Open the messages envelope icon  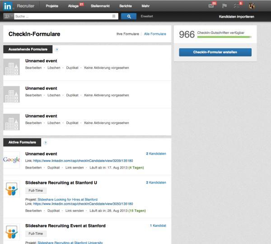(x=211, y=6)
